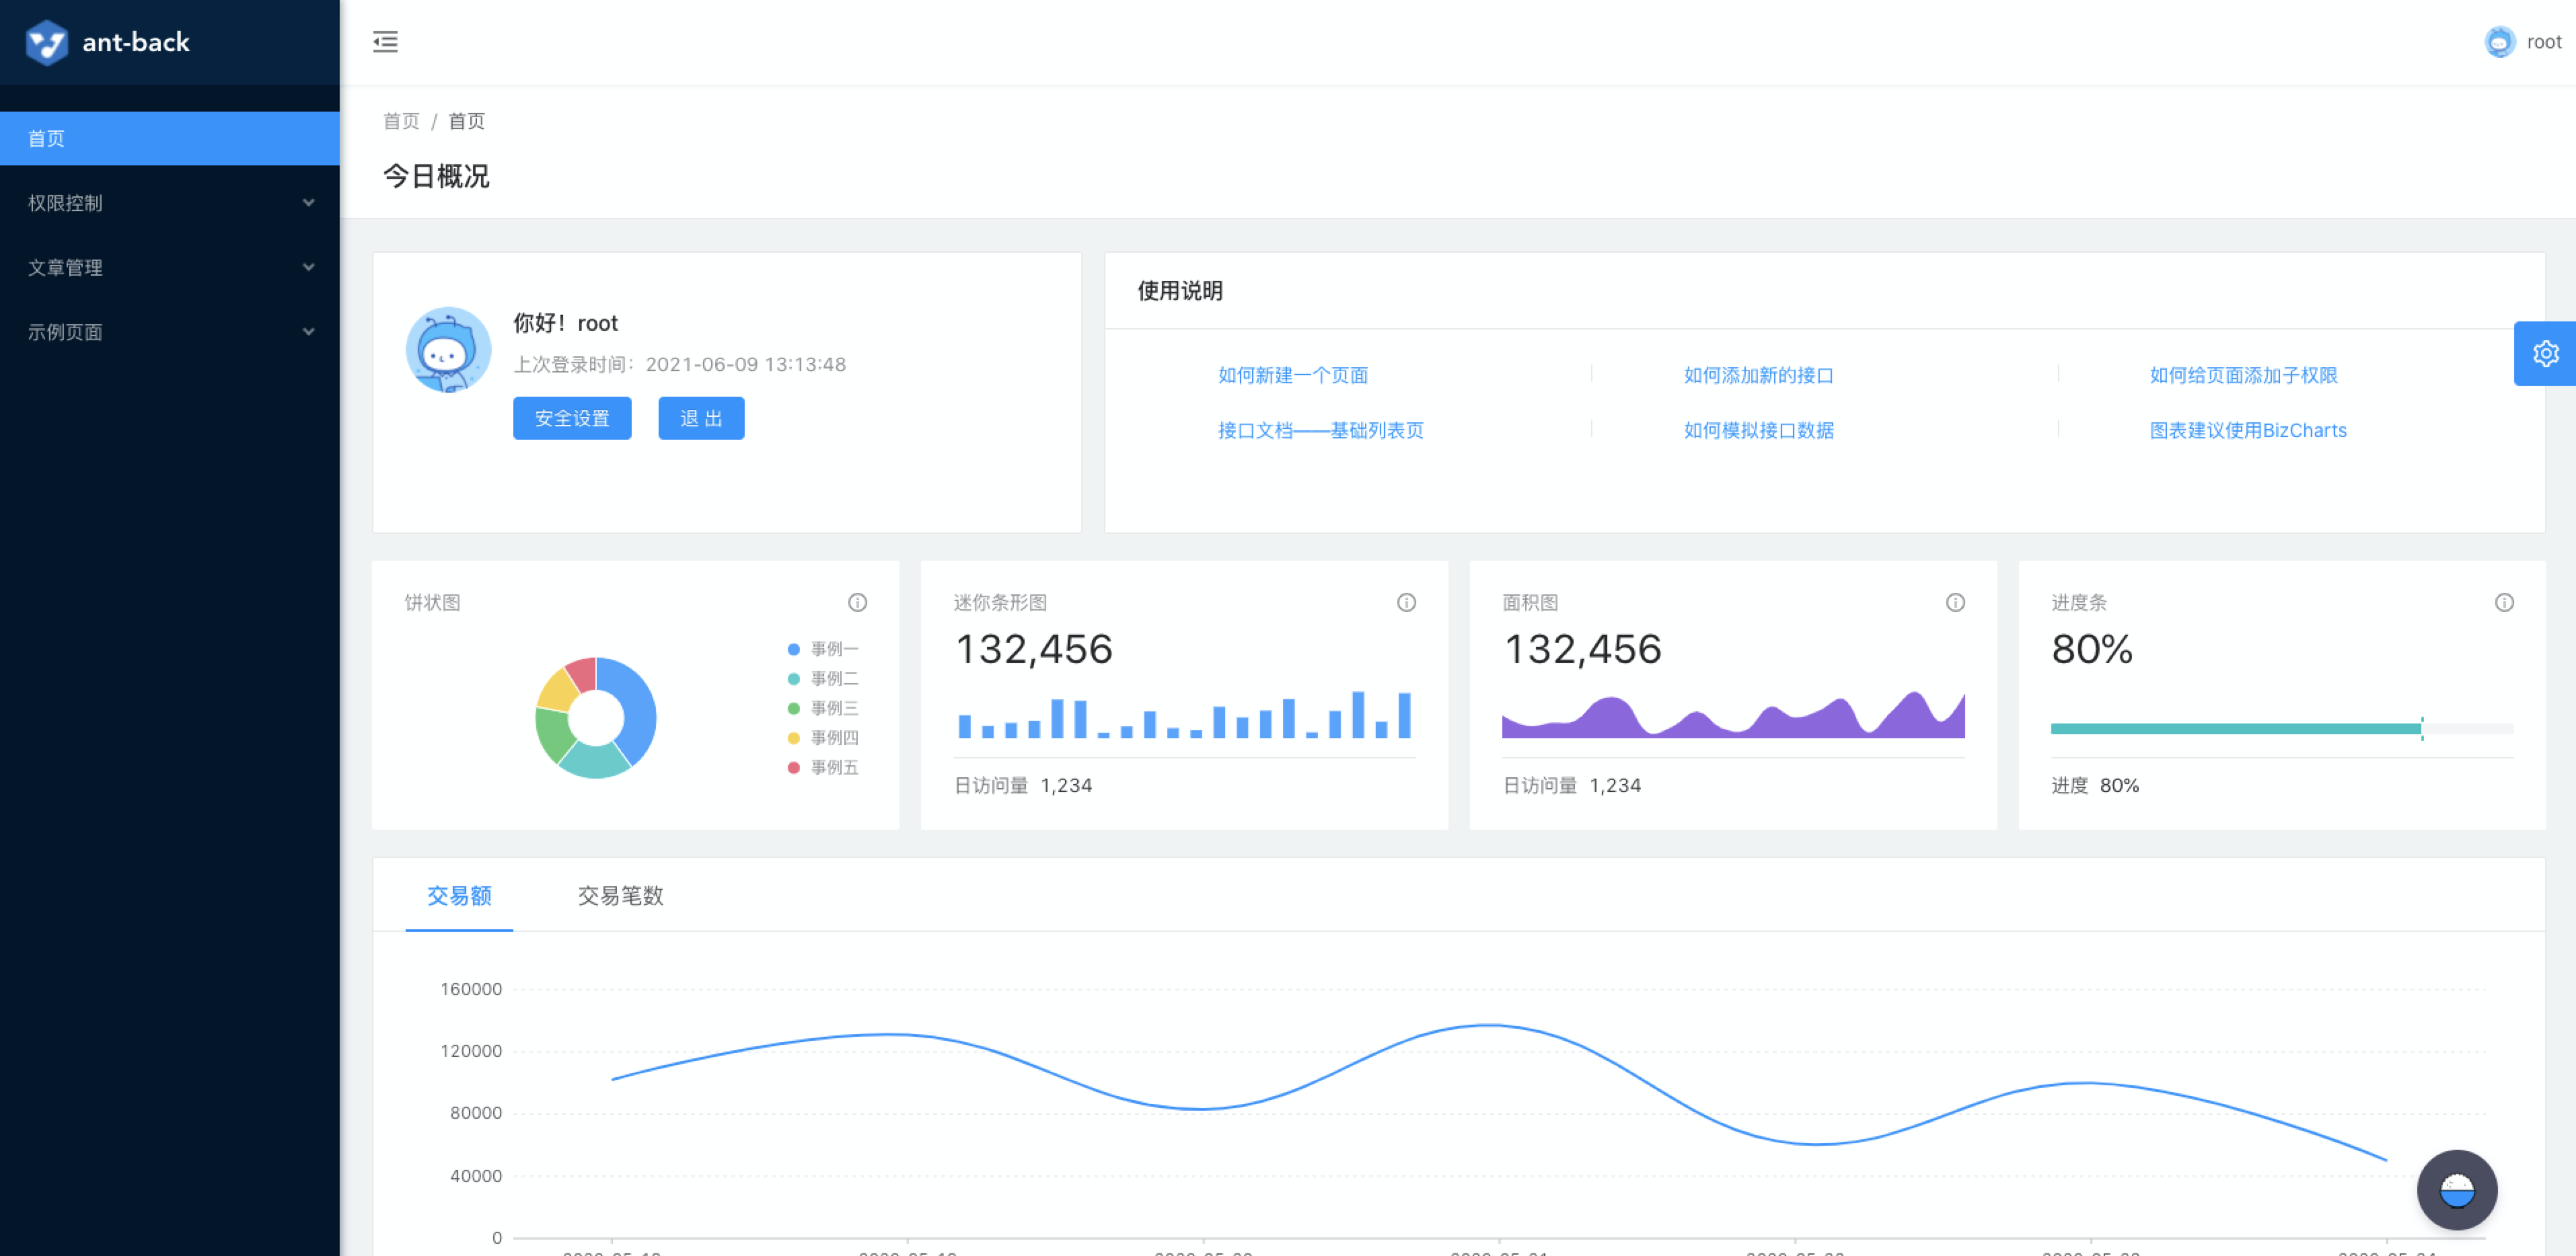
Task: Toggle the 事例二 legend item
Action: coord(823,678)
